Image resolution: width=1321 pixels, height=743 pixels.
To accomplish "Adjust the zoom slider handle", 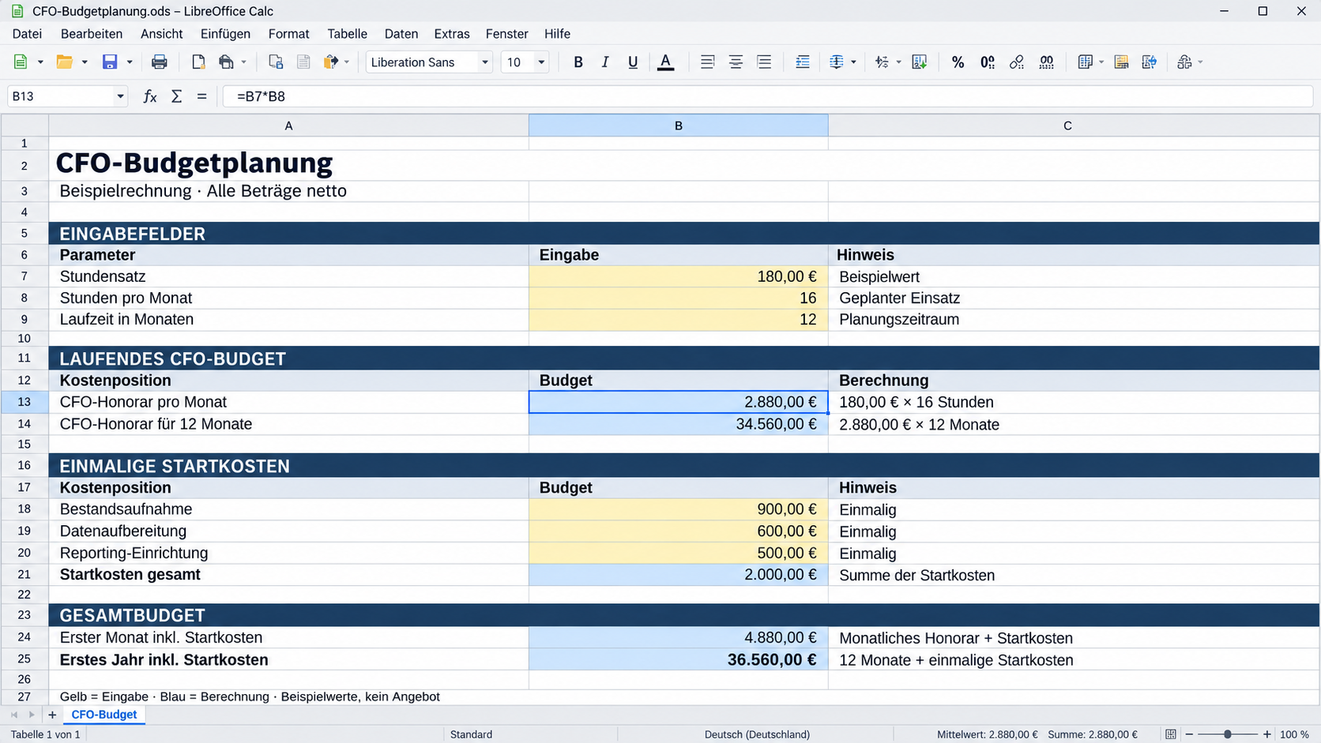I will point(1228,734).
